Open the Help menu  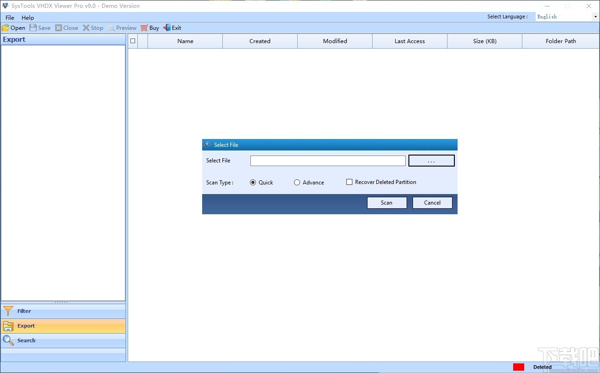click(x=28, y=17)
